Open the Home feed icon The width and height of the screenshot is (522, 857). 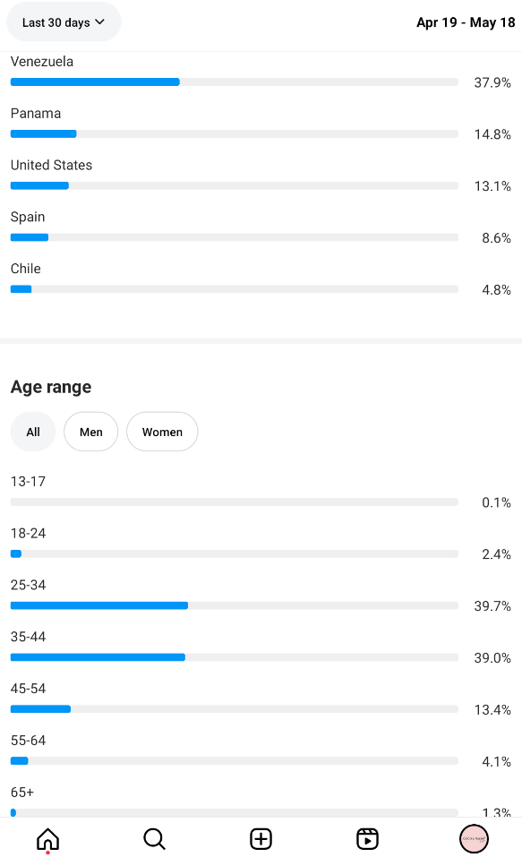[47, 839]
